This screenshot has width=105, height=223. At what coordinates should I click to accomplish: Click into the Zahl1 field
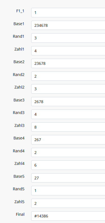tap(68, 51)
